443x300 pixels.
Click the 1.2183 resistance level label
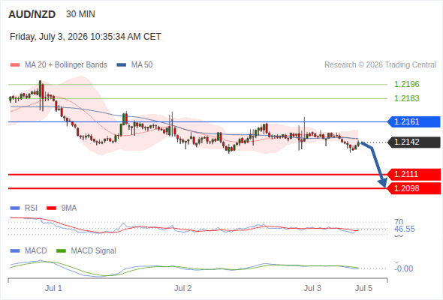pos(406,98)
